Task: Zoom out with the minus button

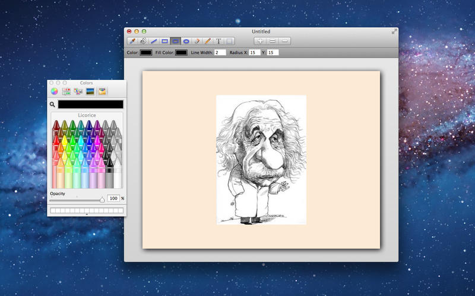Action: point(285,41)
